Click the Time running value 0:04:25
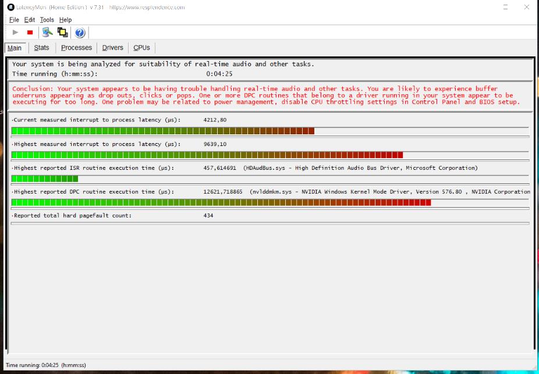The image size is (539, 374). coord(219,74)
